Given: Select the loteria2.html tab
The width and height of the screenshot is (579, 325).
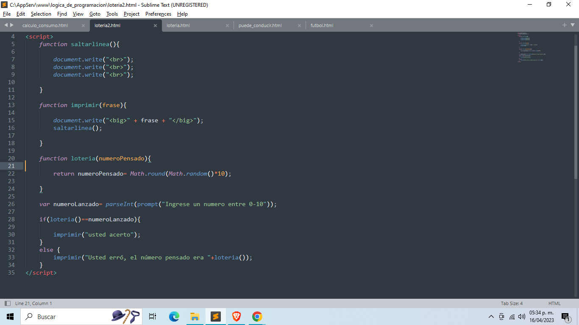Looking at the screenshot, I should [107, 25].
